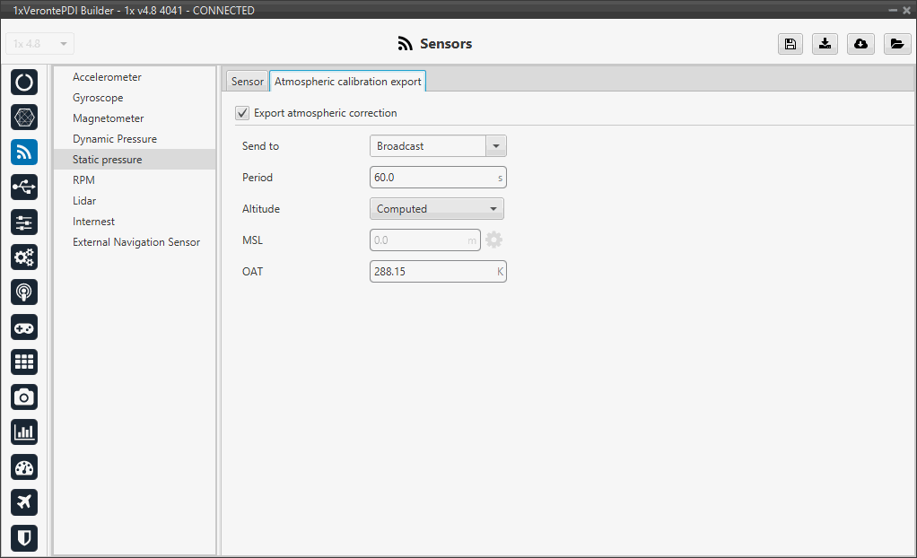This screenshot has width=917, height=558.
Task: Click the download to disk icon
Action: click(825, 44)
